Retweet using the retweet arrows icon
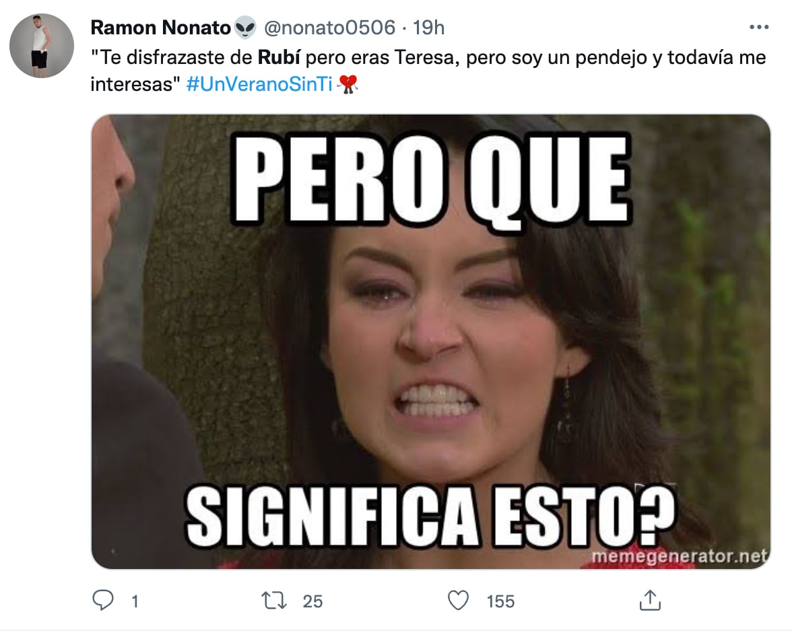The height and width of the screenshot is (633, 792). coord(274,601)
